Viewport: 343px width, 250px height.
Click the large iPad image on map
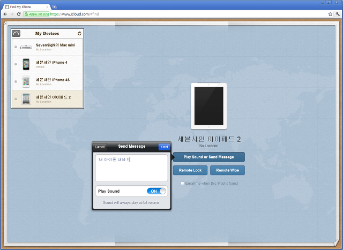coord(208,106)
